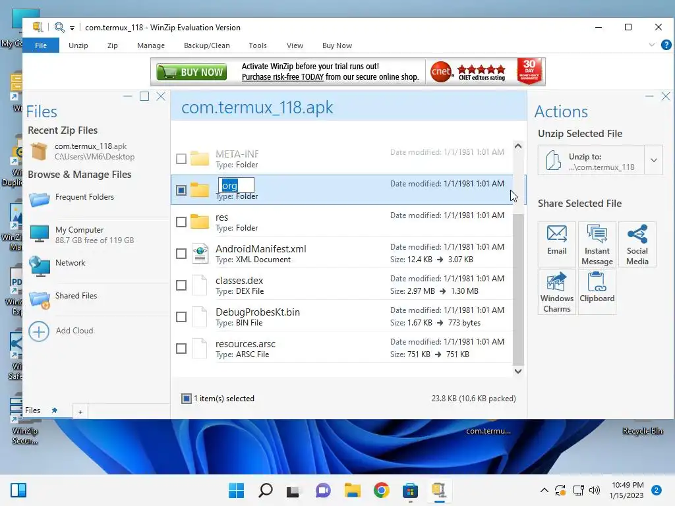Share via Windows Charms icon

point(556,292)
